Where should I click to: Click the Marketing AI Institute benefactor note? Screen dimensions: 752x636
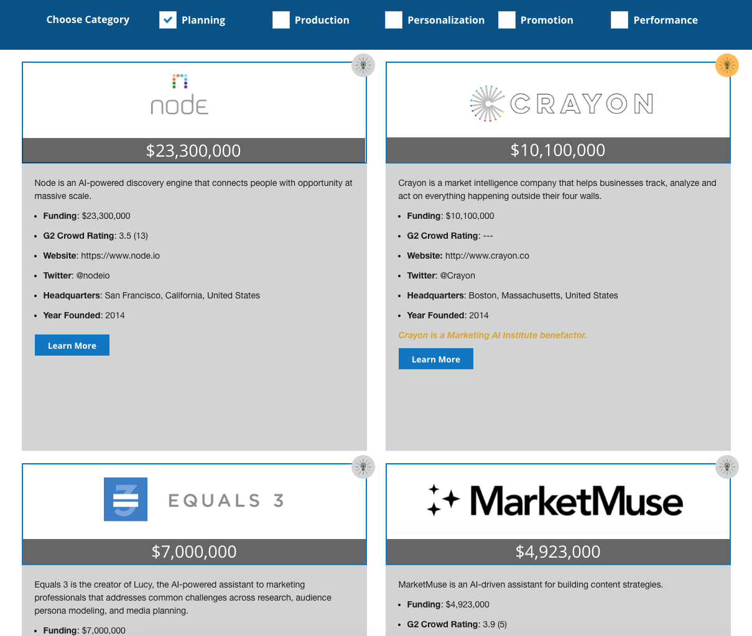492,335
